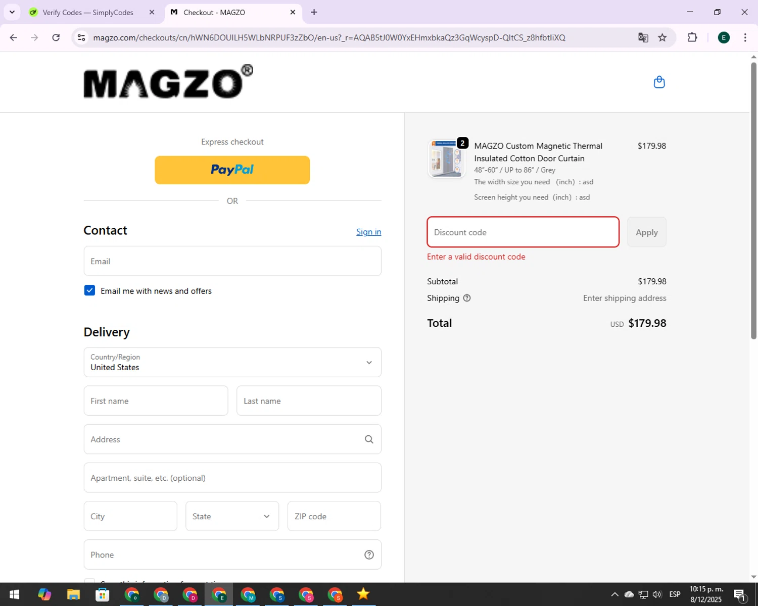
Task: Close the Checkout MAGZO tab
Action: click(293, 12)
